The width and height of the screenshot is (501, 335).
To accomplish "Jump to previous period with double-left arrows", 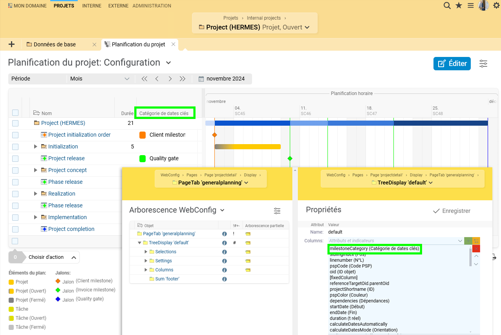I will point(144,79).
